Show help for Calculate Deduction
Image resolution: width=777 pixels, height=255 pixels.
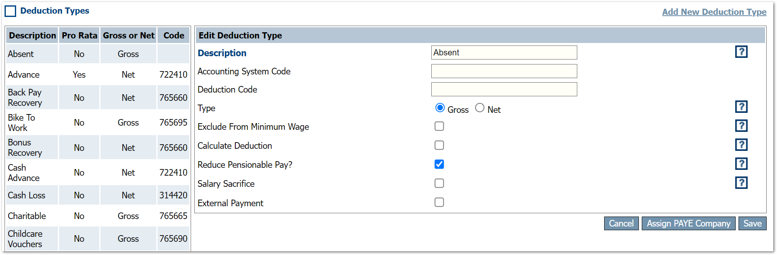point(741,145)
